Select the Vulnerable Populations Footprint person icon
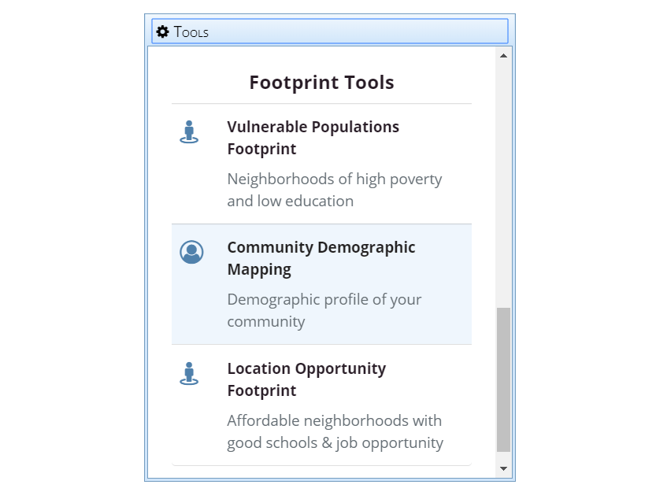Viewport: 656px width, 492px height. point(189,131)
